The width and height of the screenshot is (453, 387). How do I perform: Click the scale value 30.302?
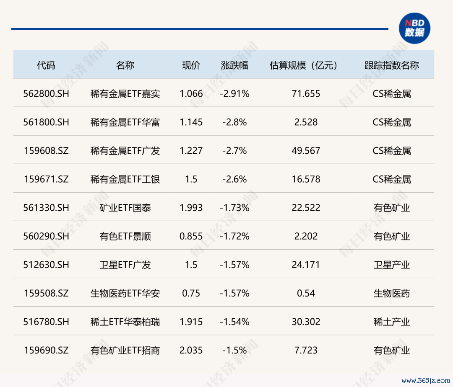pyautogui.click(x=306, y=322)
